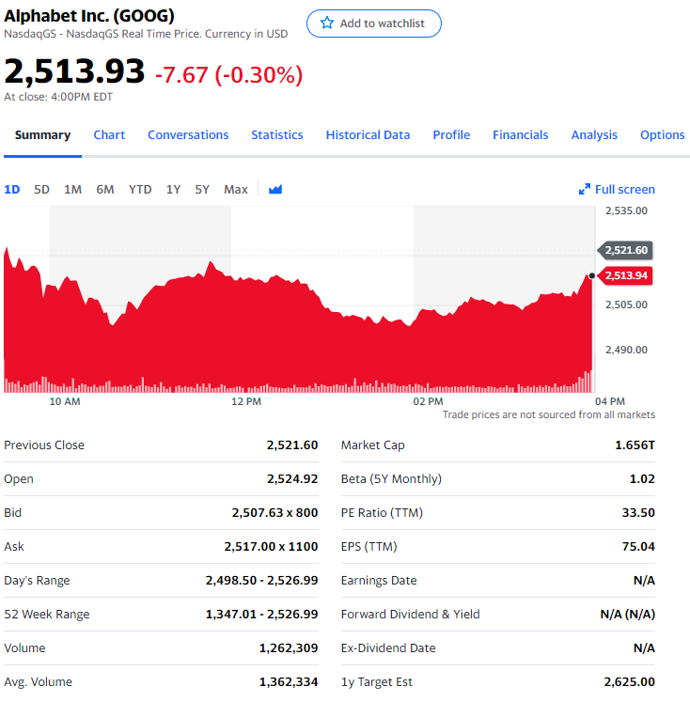Click the 2,521.60 previous close marker on chart
Screen dimensions: 690x702
(625, 250)
